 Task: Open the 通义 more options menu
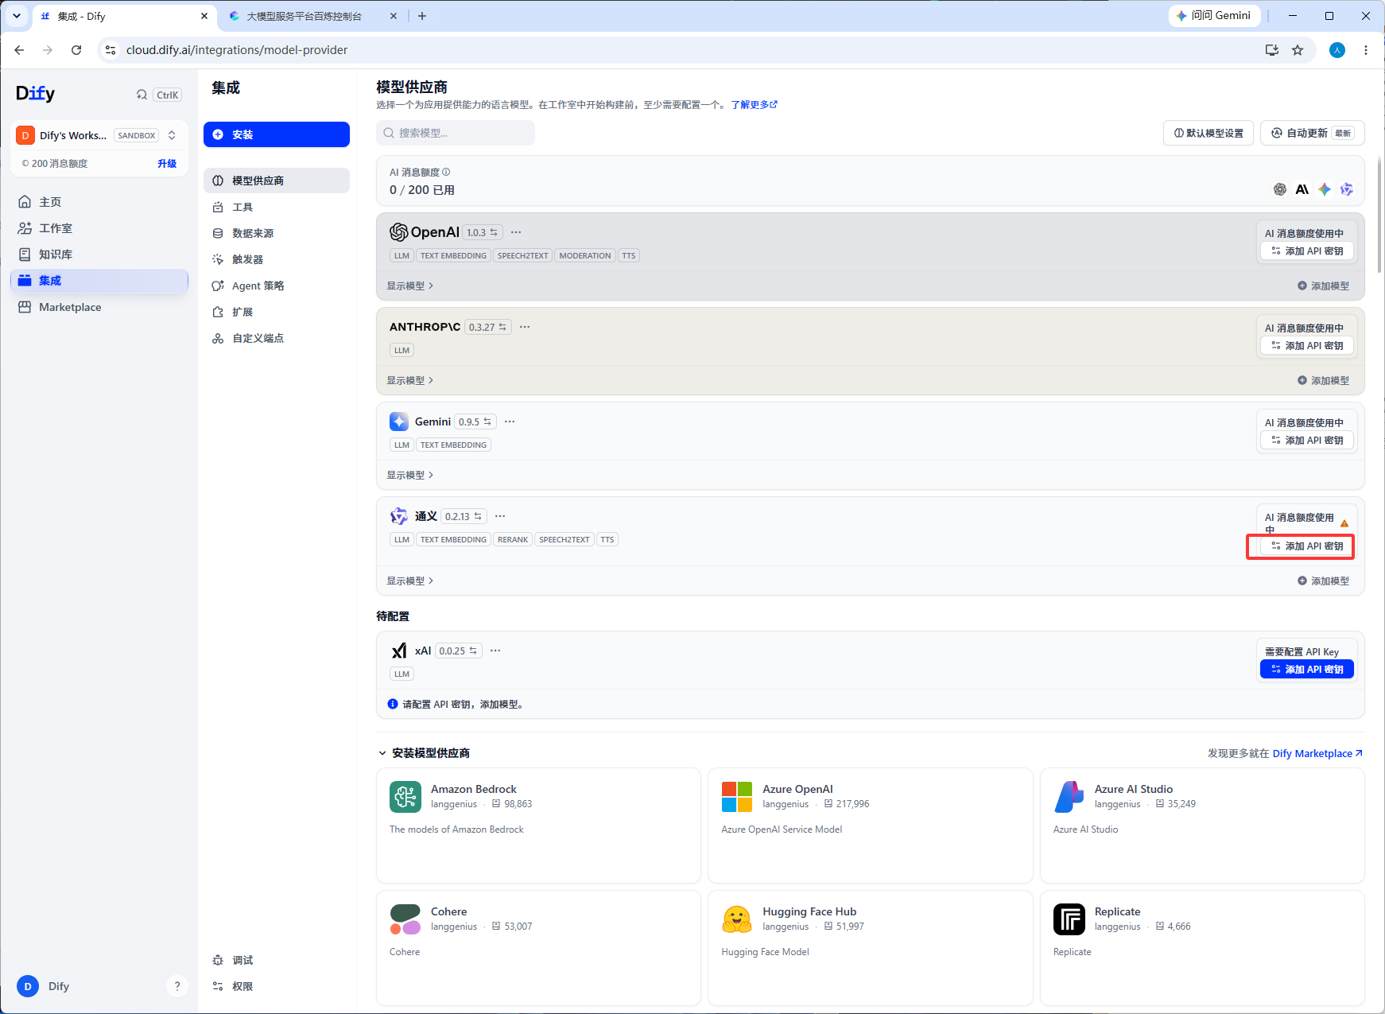click(500, 516)
